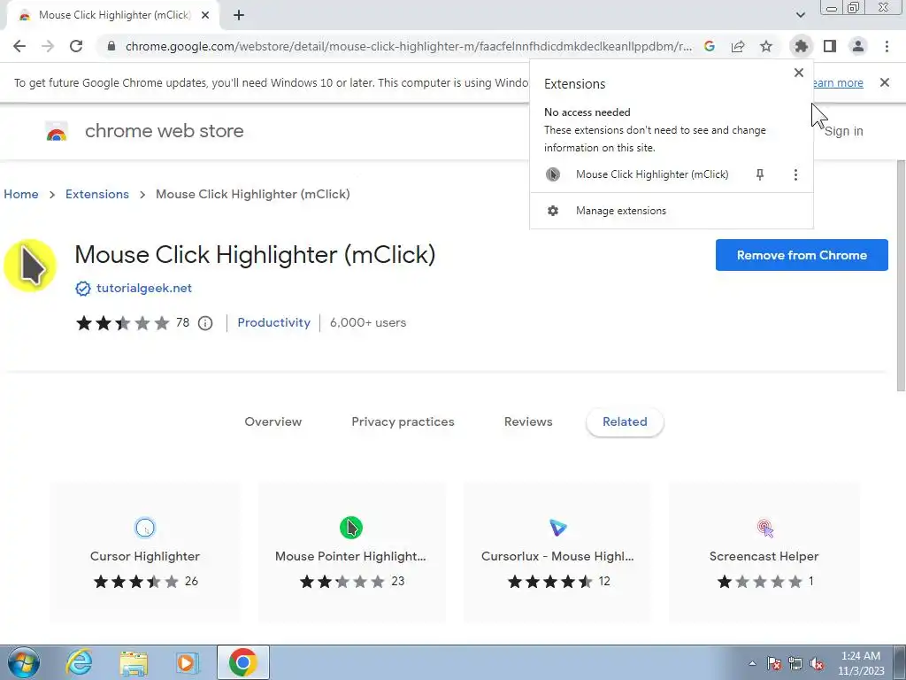
Task: Select the Related tab
Action: point(625,421)
